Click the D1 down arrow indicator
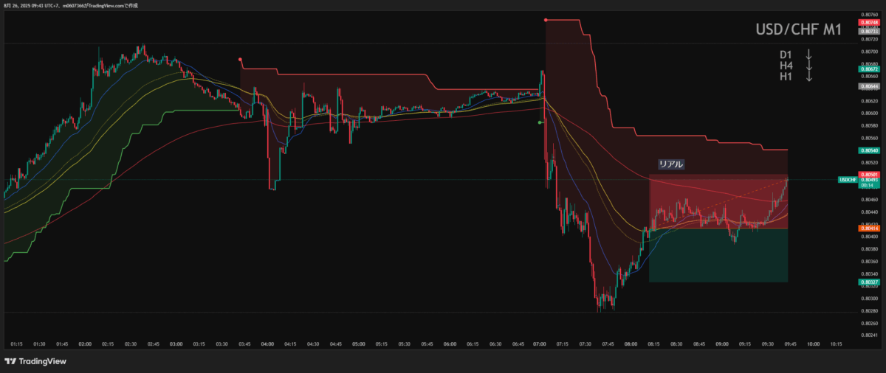886x373 pixels. point(808,55)
